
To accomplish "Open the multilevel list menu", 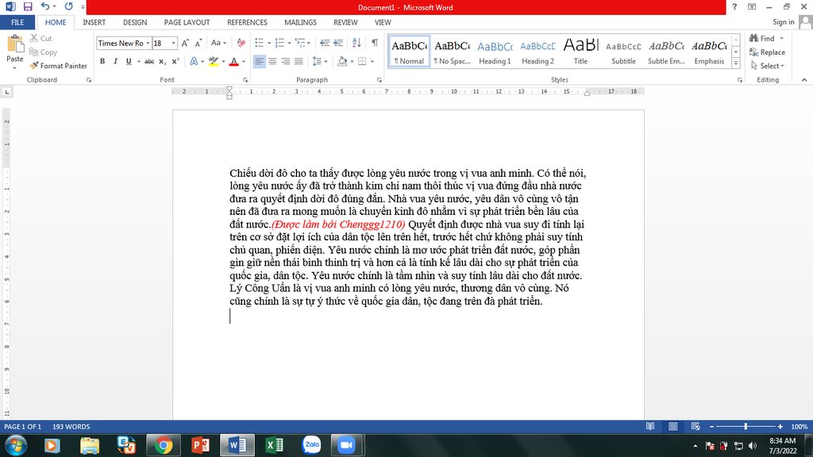I will (302, 43).
